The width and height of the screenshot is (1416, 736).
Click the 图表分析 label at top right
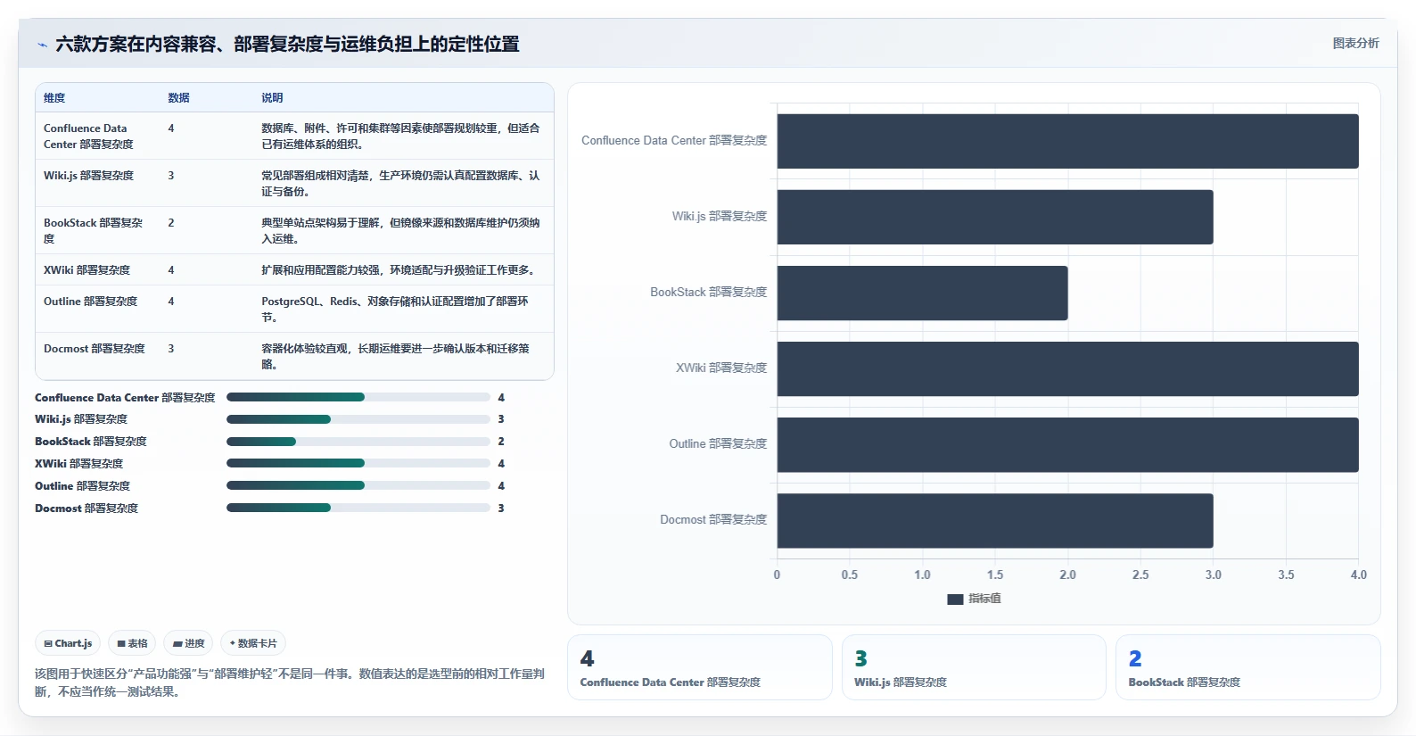1355,43
